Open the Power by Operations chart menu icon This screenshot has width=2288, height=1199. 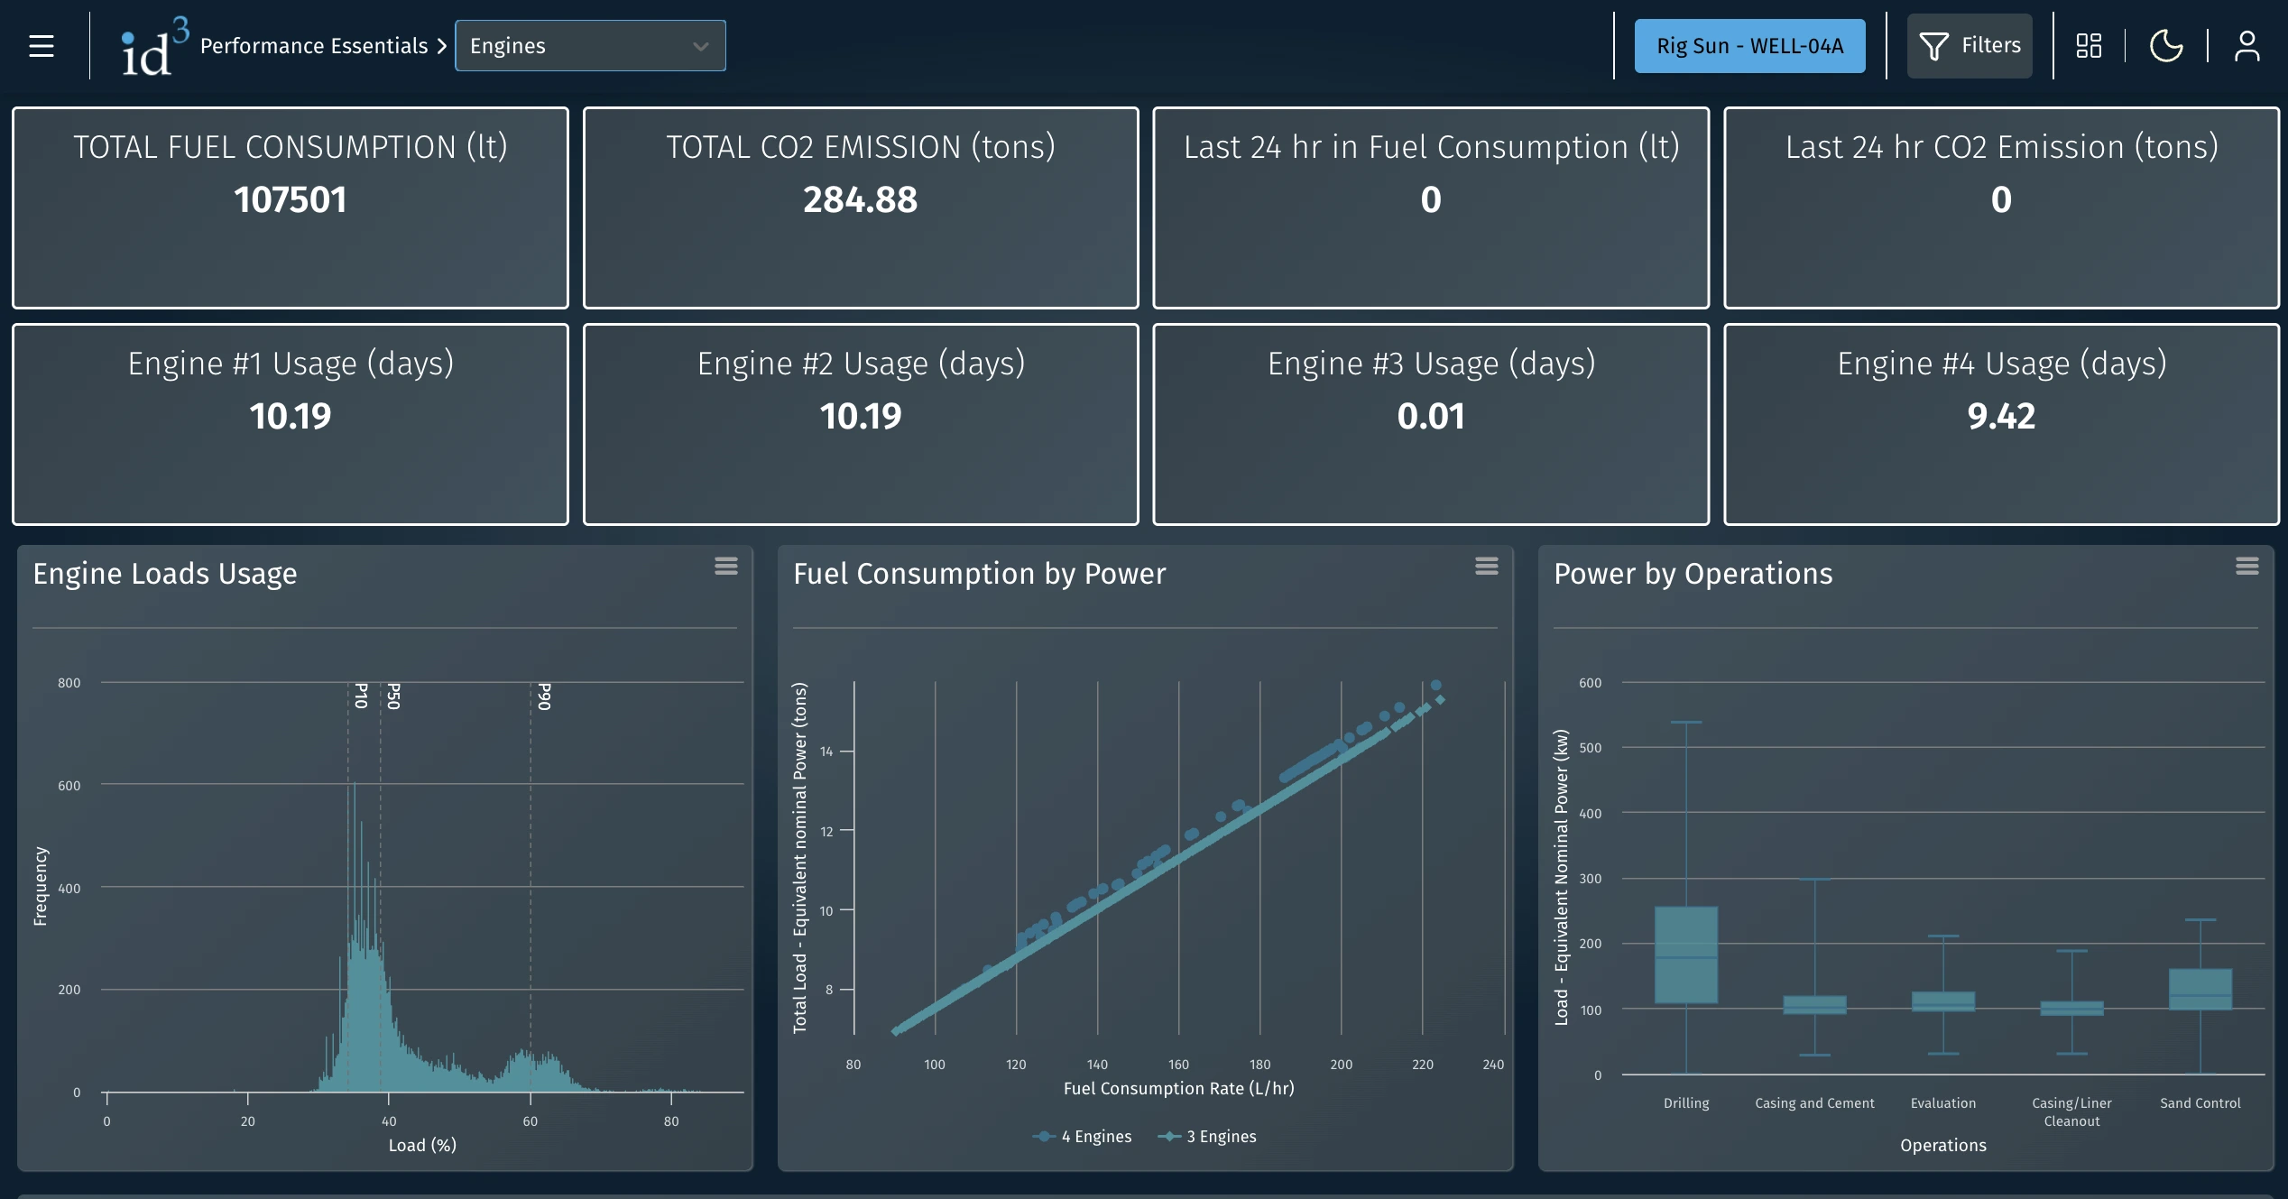pyautogui.click(x=2247, y=566)
